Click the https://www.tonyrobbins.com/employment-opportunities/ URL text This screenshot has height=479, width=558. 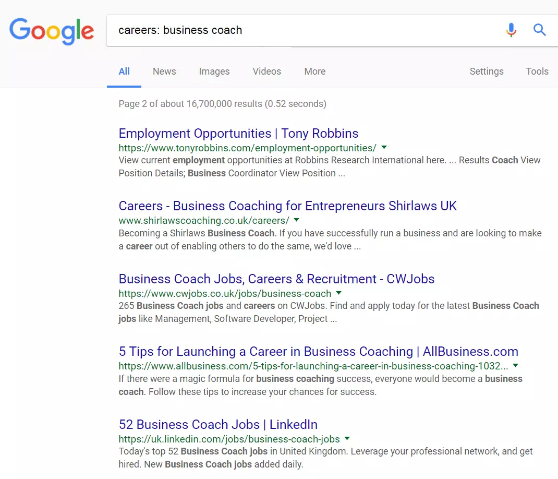click(247, 148)
